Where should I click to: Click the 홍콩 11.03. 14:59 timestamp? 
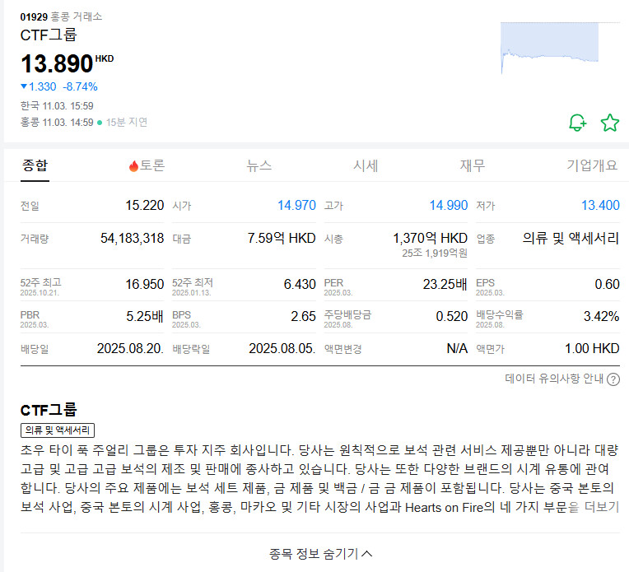(57, 123)
